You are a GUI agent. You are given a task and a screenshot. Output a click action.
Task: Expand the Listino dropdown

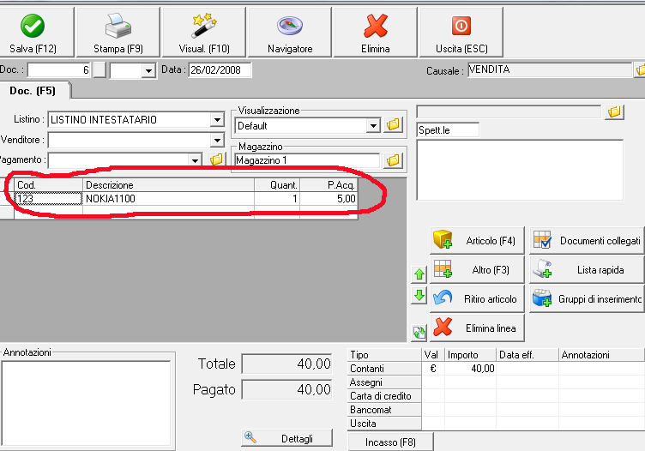coord(217,120)
